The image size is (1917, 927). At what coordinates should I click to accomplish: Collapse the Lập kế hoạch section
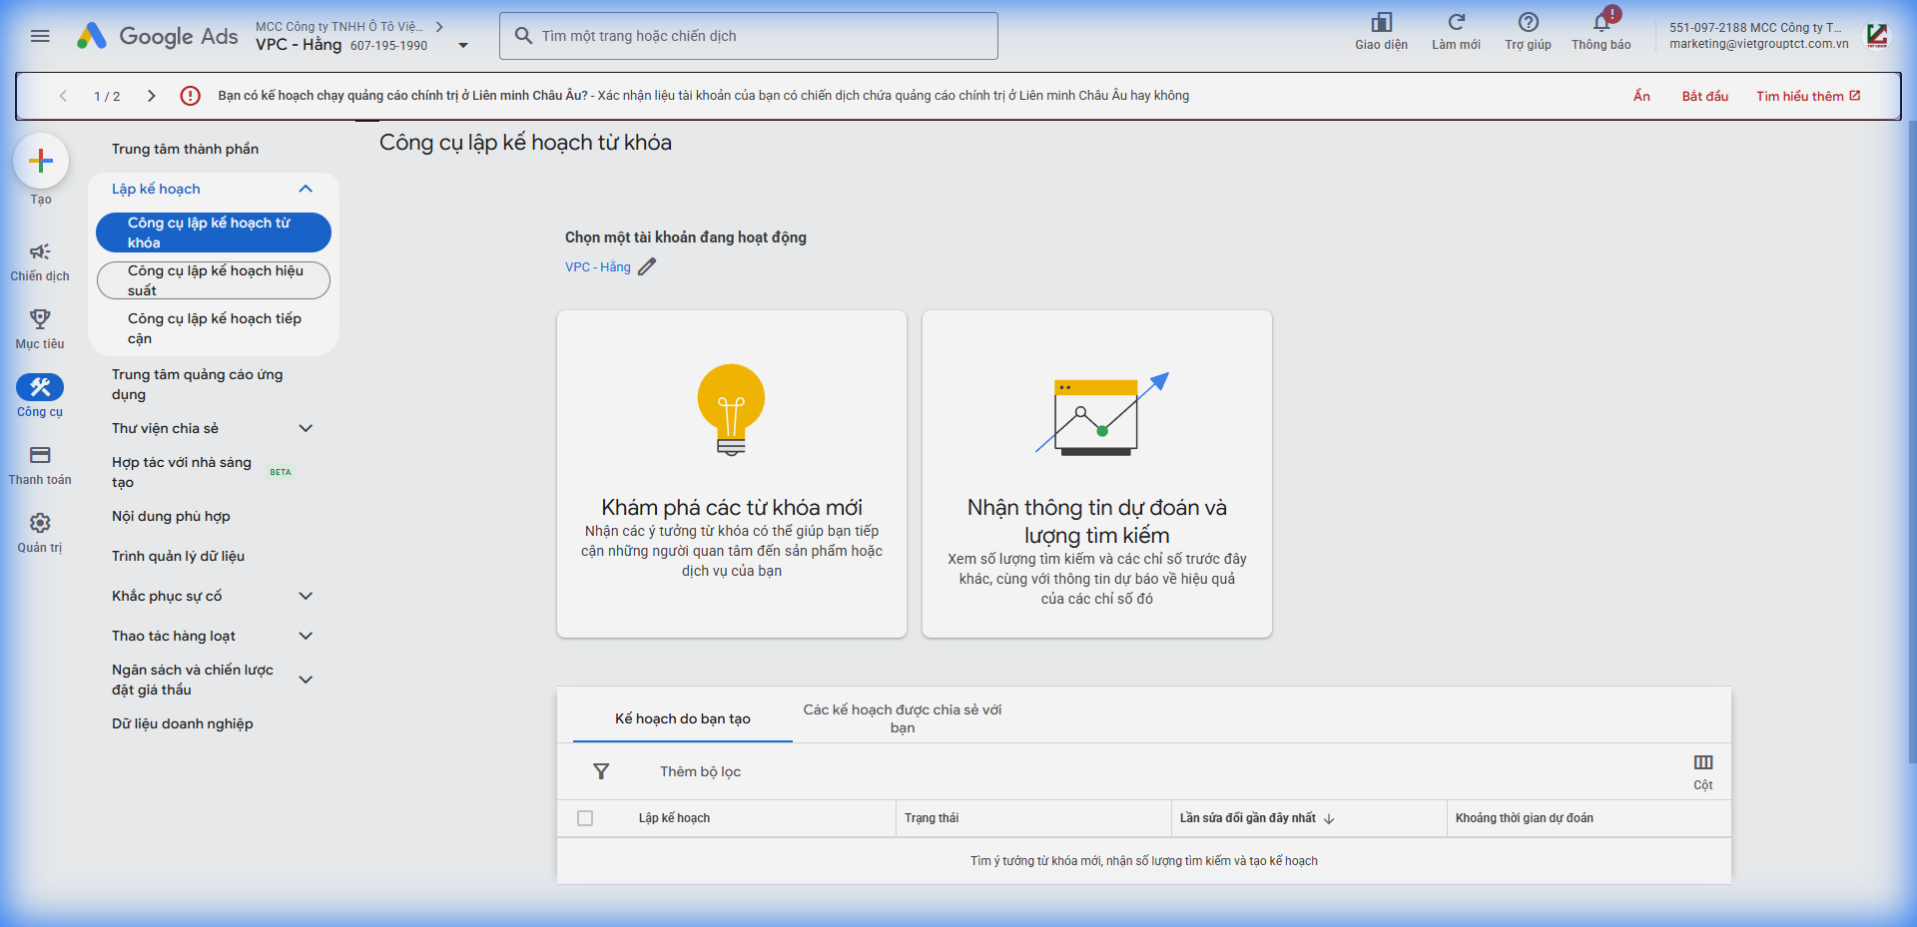coord(306,189)
